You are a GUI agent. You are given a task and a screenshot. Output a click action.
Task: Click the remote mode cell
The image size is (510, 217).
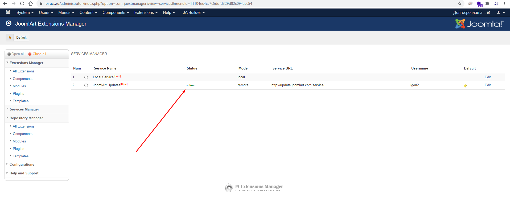[x=243, y=85]
